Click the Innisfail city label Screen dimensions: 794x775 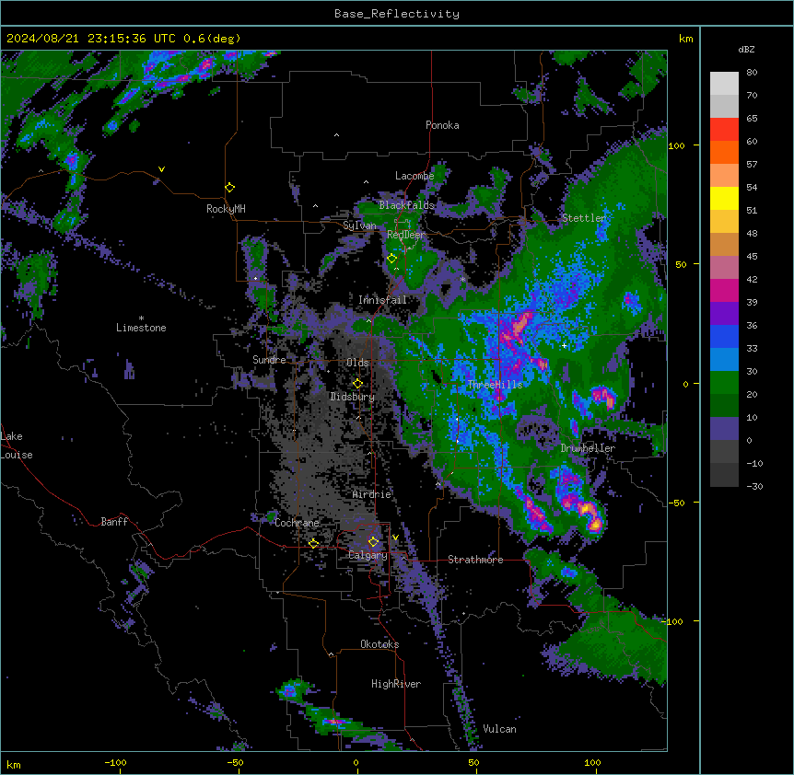coord(382,300)
